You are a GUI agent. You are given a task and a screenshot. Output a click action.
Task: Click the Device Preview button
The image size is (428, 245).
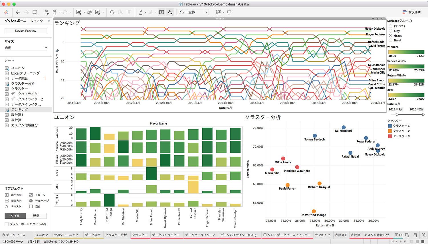(26, 31)
